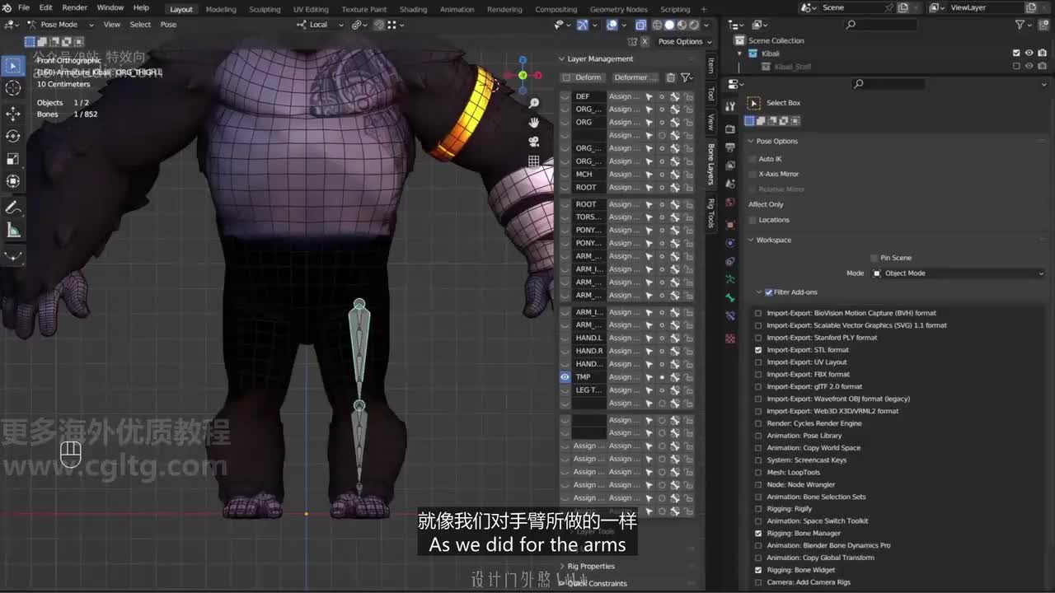The image size is (1055, 593).
Task: Open the Object Mode dropdown in Workspace
Action: 959,273
